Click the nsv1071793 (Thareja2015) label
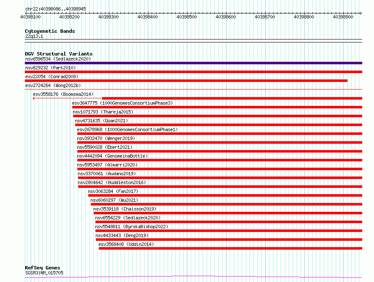 103,112
